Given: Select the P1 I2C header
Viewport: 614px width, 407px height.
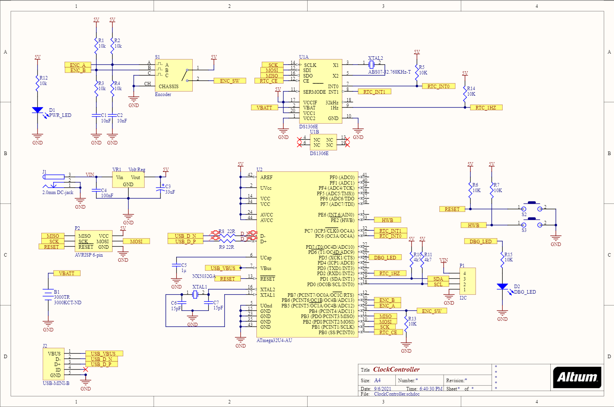Looking at the screenshot, I should (468, 281).
